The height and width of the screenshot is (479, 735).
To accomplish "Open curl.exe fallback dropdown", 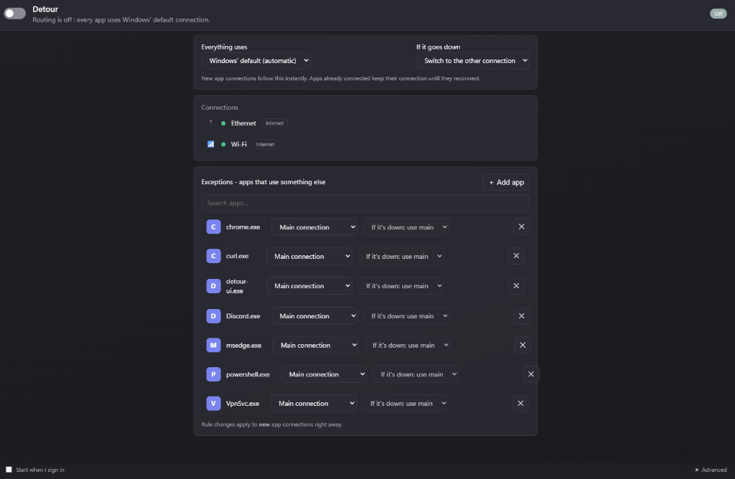I will click(x=401, y=256).
